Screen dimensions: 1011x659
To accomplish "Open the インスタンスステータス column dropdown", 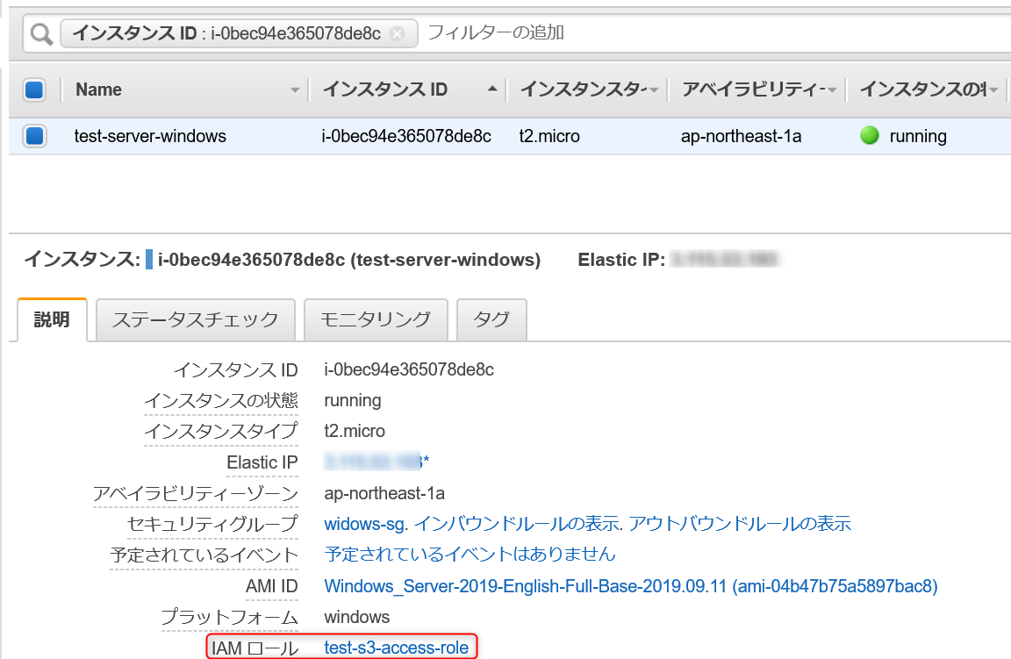I will 654,90.
